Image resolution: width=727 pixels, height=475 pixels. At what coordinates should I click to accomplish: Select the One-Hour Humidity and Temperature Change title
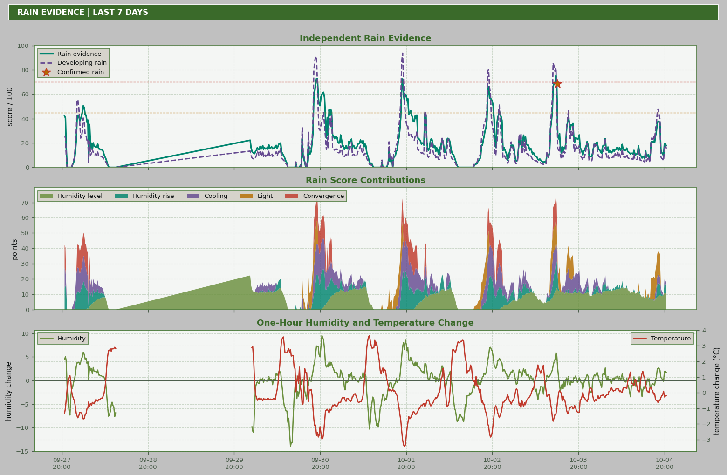pyautogui.click(x=365, y=323)
